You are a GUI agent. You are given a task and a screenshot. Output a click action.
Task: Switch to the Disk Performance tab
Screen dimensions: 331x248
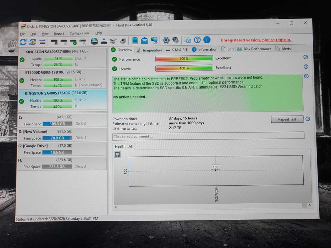tap(254, 49)
